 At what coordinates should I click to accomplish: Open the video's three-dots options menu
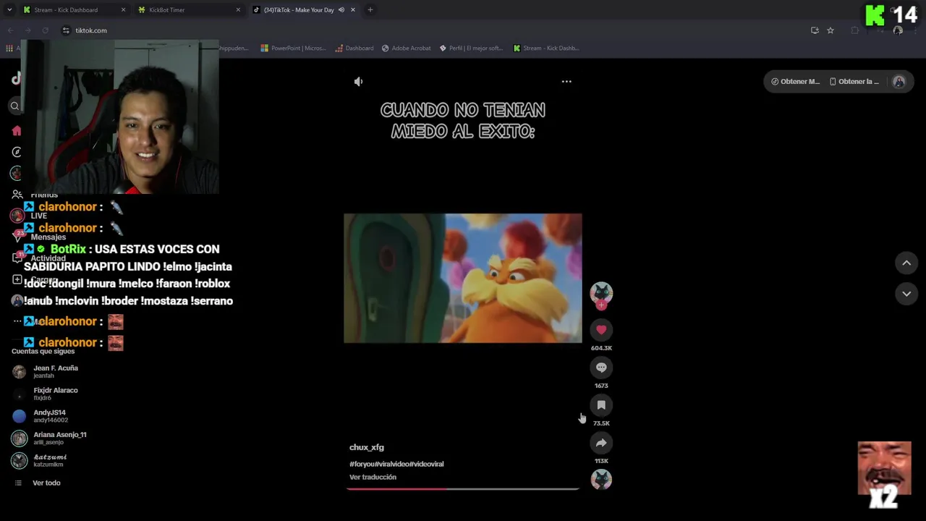(566, 82)
